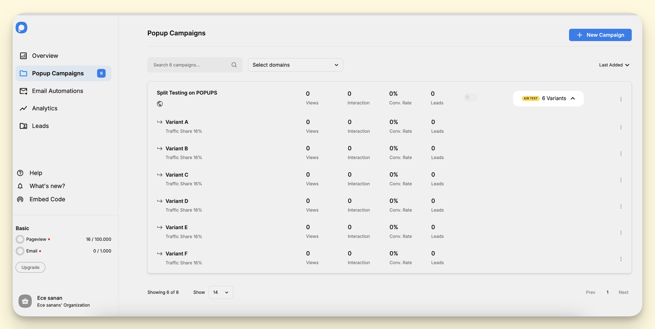Click the Email usage ring icon
The height and width of the screenshot is (329, 655).
point(20,251)
